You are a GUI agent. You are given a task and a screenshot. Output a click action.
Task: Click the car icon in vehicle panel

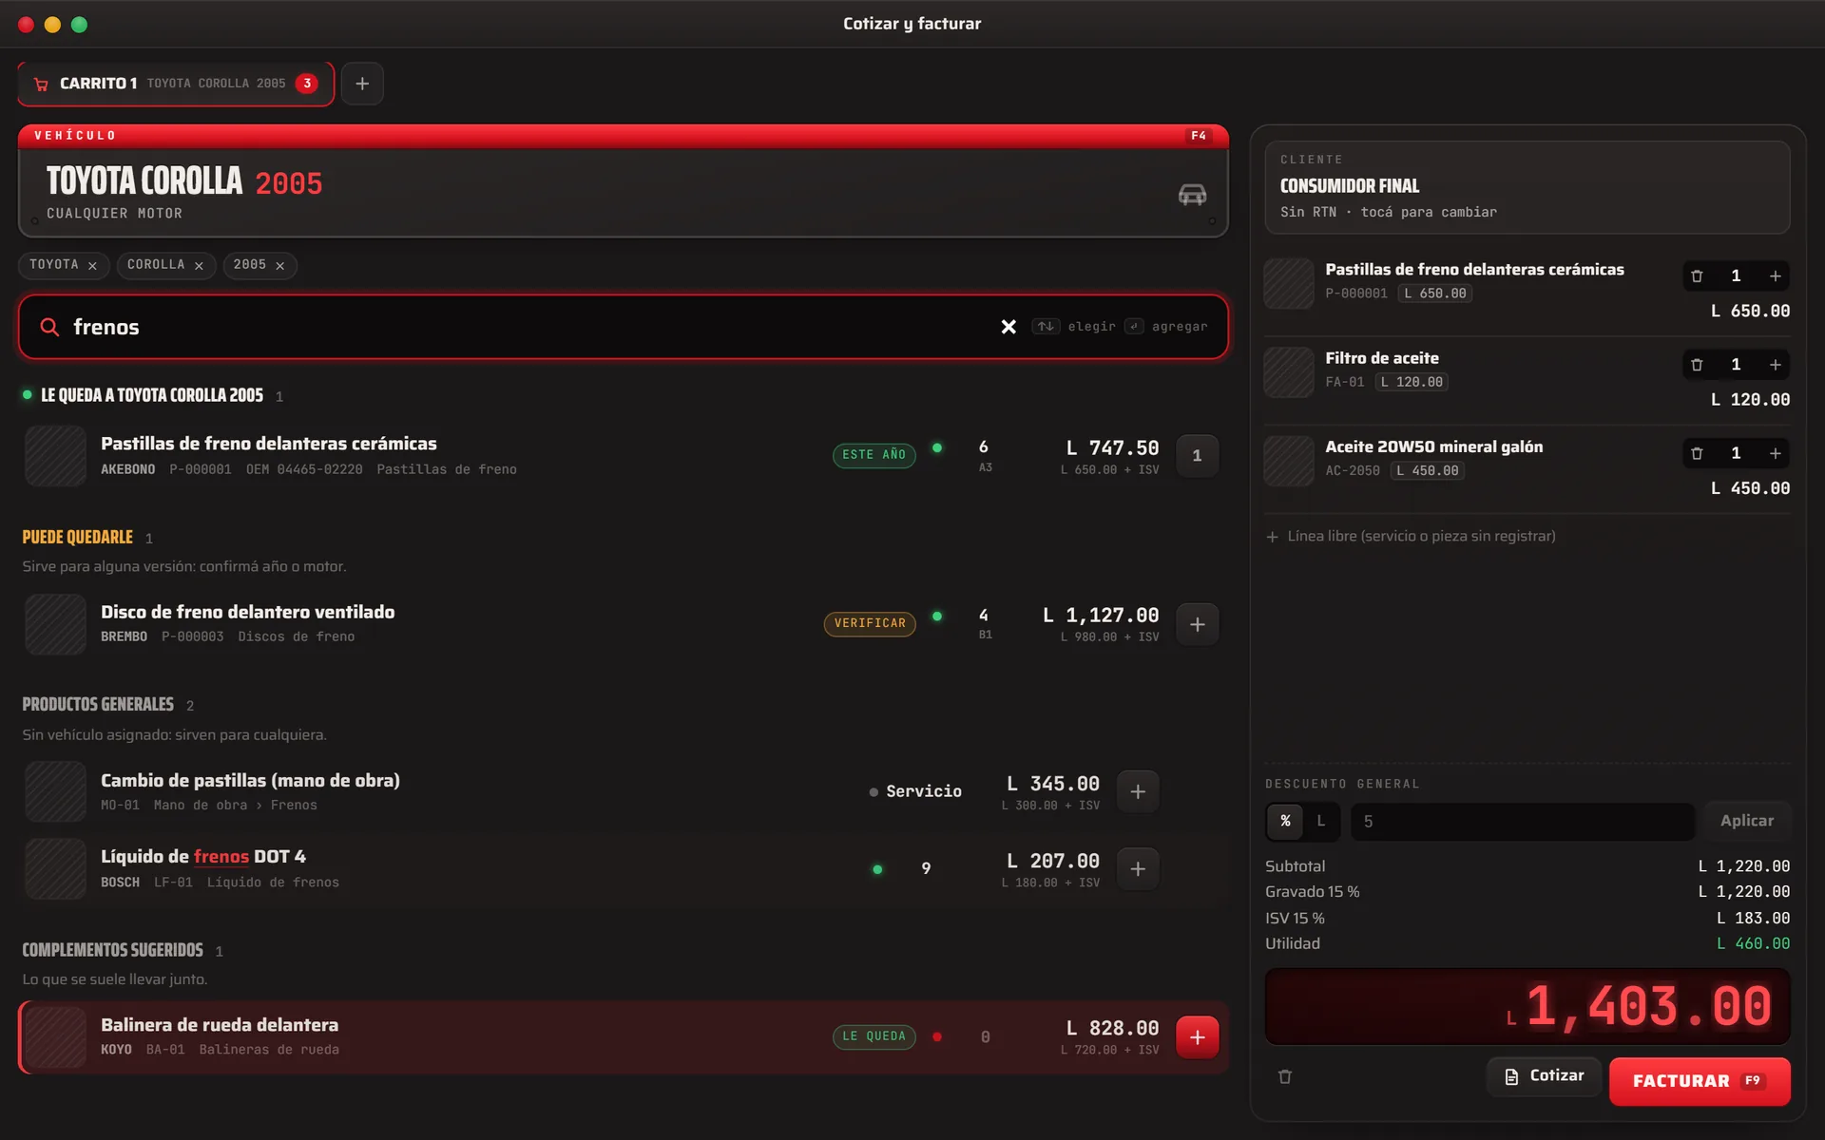[x=1192, y=194]
